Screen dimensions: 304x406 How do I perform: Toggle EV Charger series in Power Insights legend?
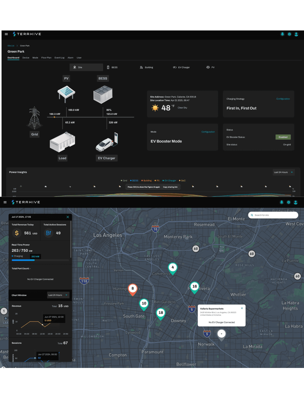coord(169,181)
